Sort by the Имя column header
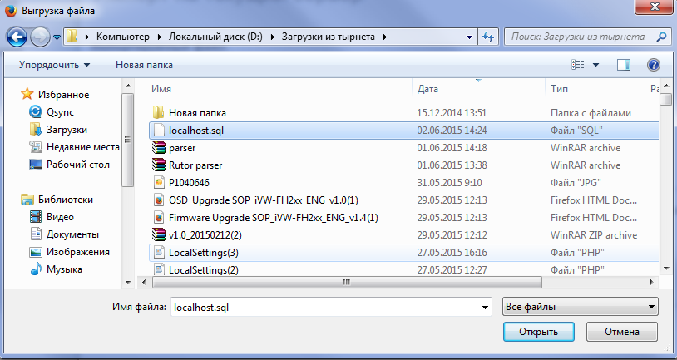 point(161,89)
